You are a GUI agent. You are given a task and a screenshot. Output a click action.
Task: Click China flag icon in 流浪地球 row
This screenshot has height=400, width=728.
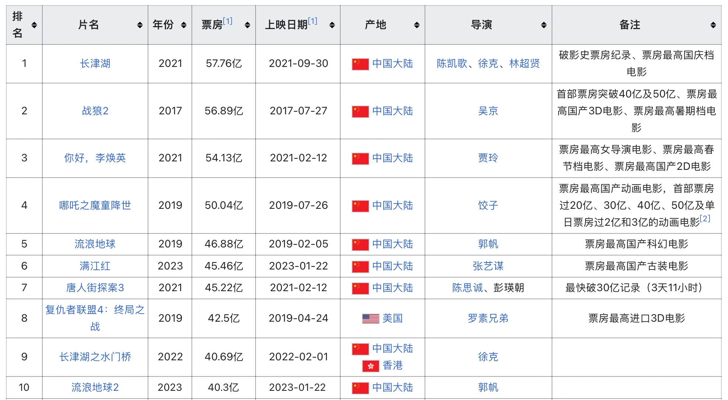click(360, 244)
